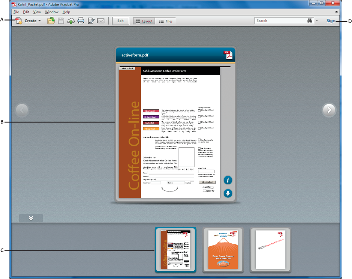Click inside the Search field

click(281, 21)
